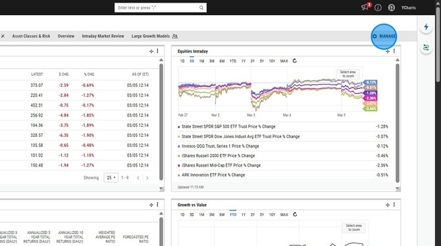Select 3M range on Equities Intraday chart

[x=212, y=61]
